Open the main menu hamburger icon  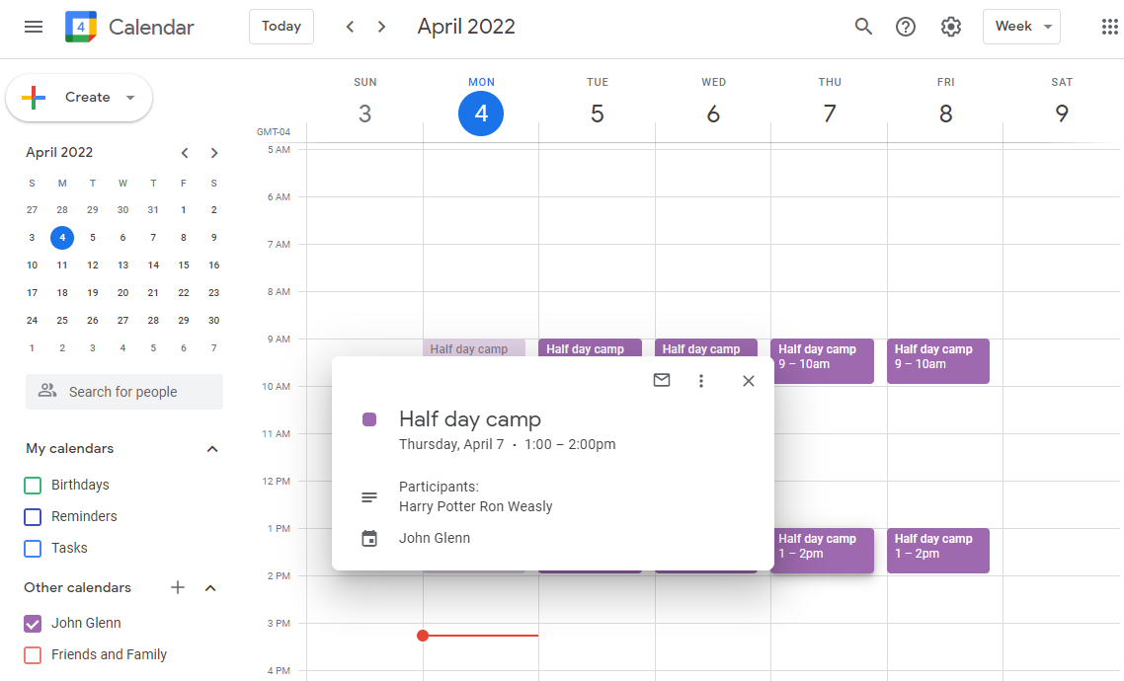point(33,27)
